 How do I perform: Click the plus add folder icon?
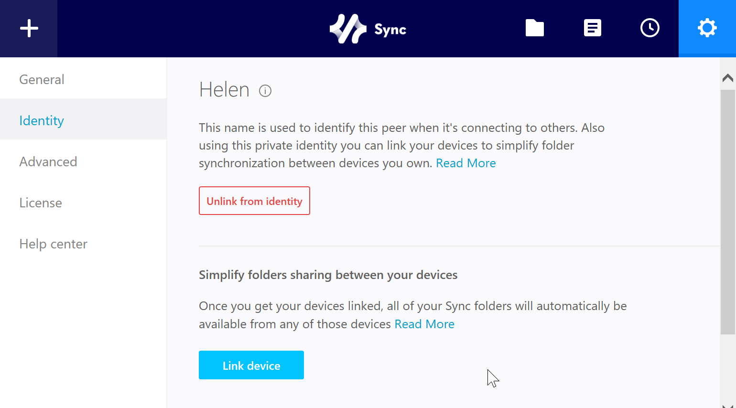29,29
